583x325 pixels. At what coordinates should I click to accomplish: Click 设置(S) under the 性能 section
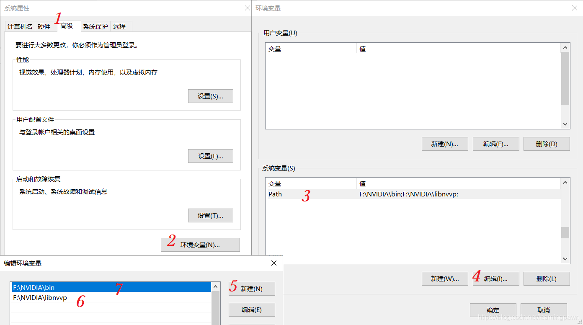(210, 96)
